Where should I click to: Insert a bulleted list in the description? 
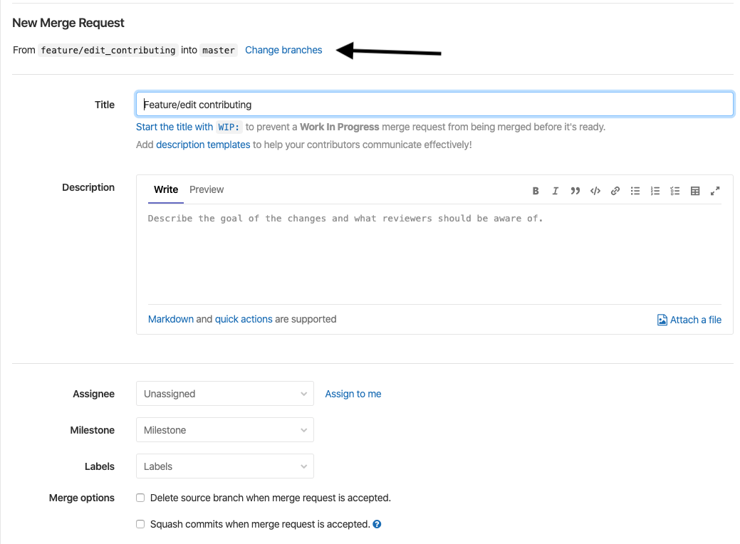coord(635,191)
